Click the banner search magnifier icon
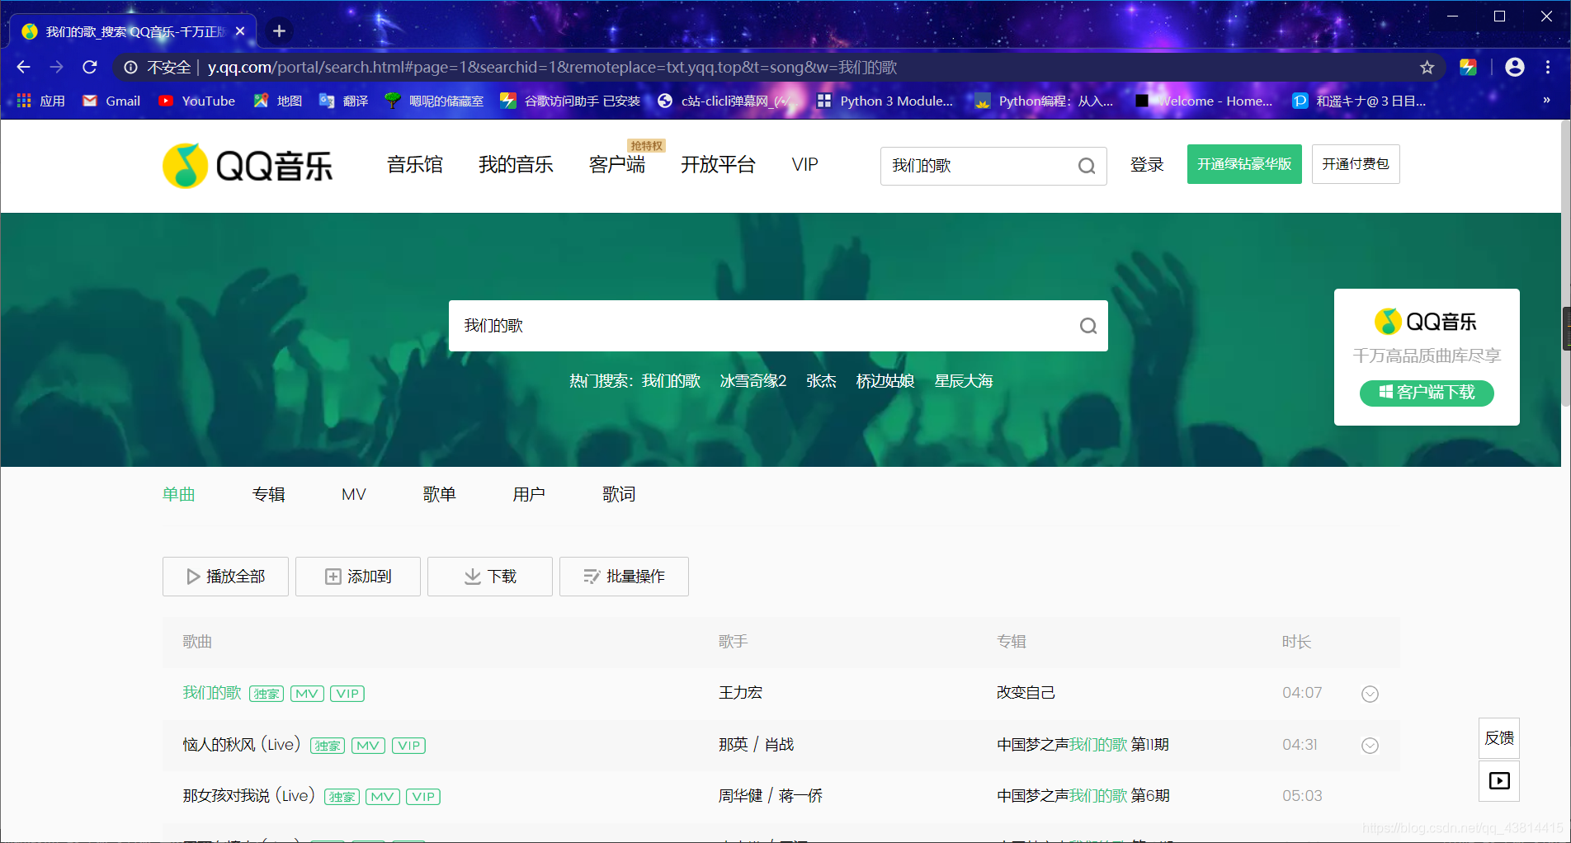Image resolution: width=1571 pixels, height=843 pixels. click(x=1088, y=326)
